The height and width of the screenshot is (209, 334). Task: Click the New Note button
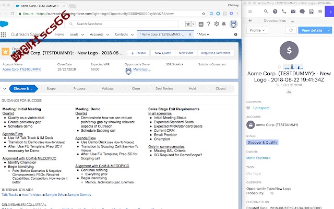(186, 53)
